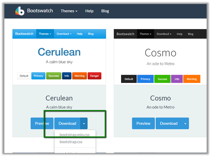
Task: Click the Cerulean preview thumbnail title
Action: pyautogui.click(x=59, y=52)
